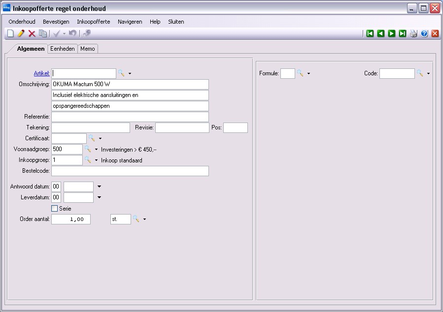Open the dropdown arrow next to the Confirm checkmark
Screen dimensions: 443x312
[64, 34]
